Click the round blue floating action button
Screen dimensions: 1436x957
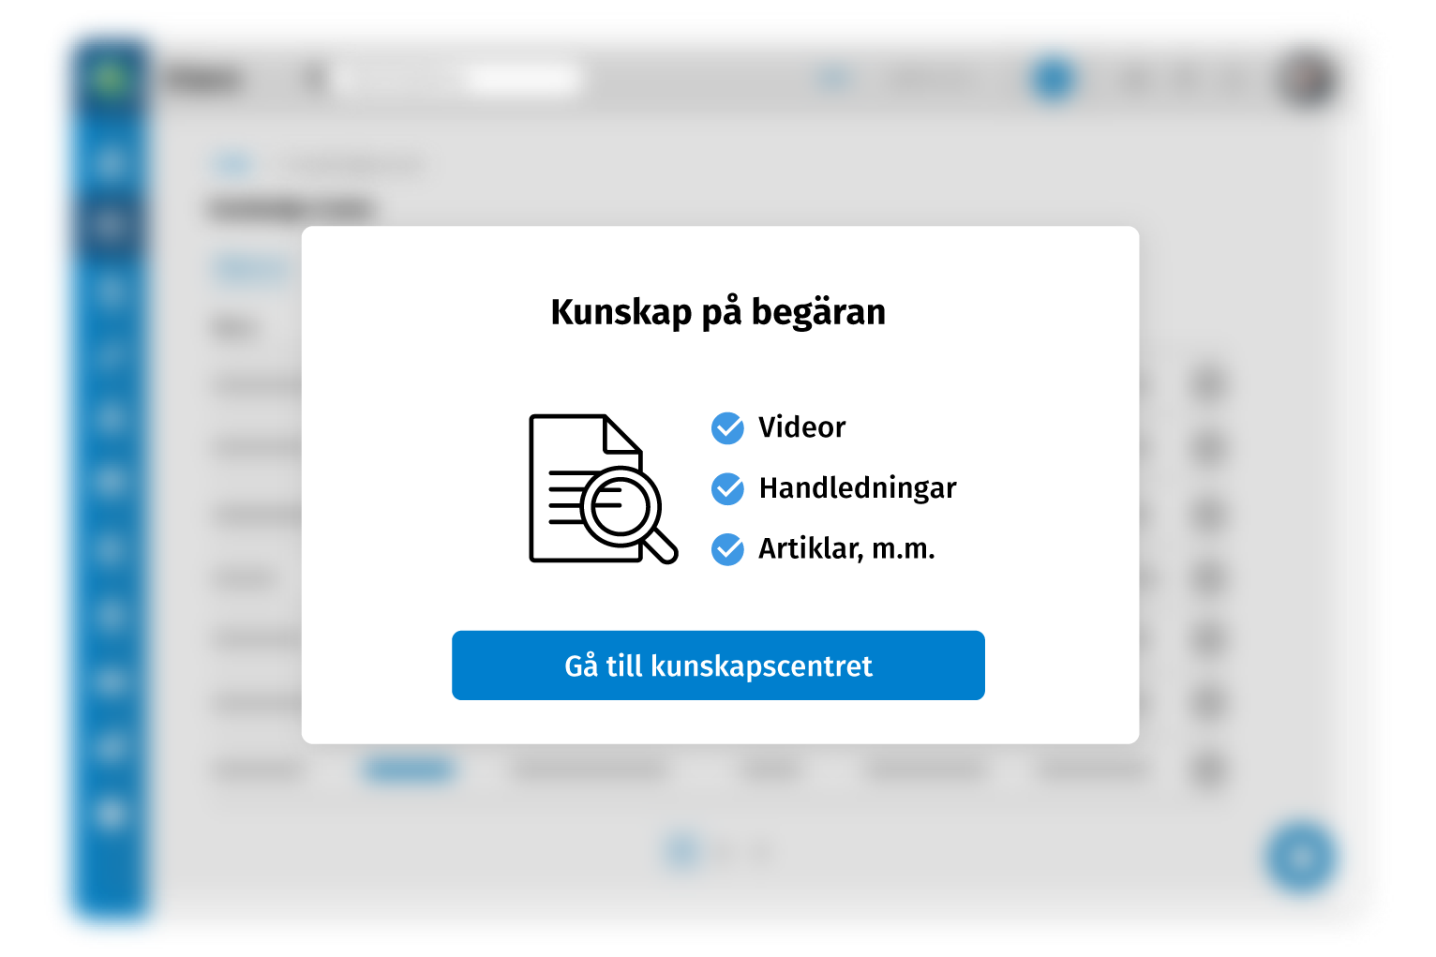point(1301,856)
